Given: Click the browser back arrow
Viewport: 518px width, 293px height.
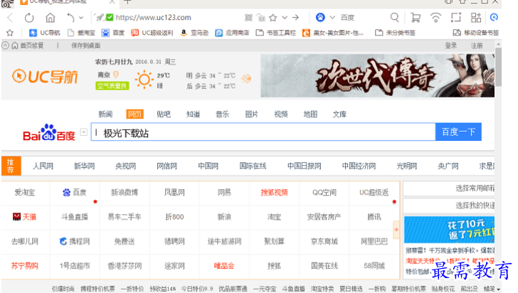Looking at the screenshot, I should coord(10,18).
